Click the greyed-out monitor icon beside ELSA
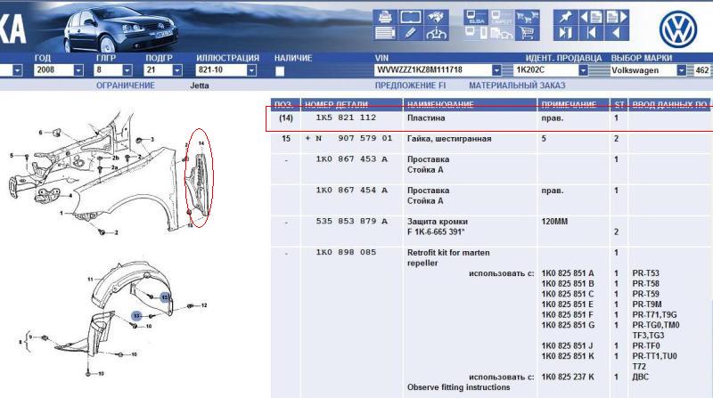Image resolution: width=713 pixels, height=398 pixels. 501,17
